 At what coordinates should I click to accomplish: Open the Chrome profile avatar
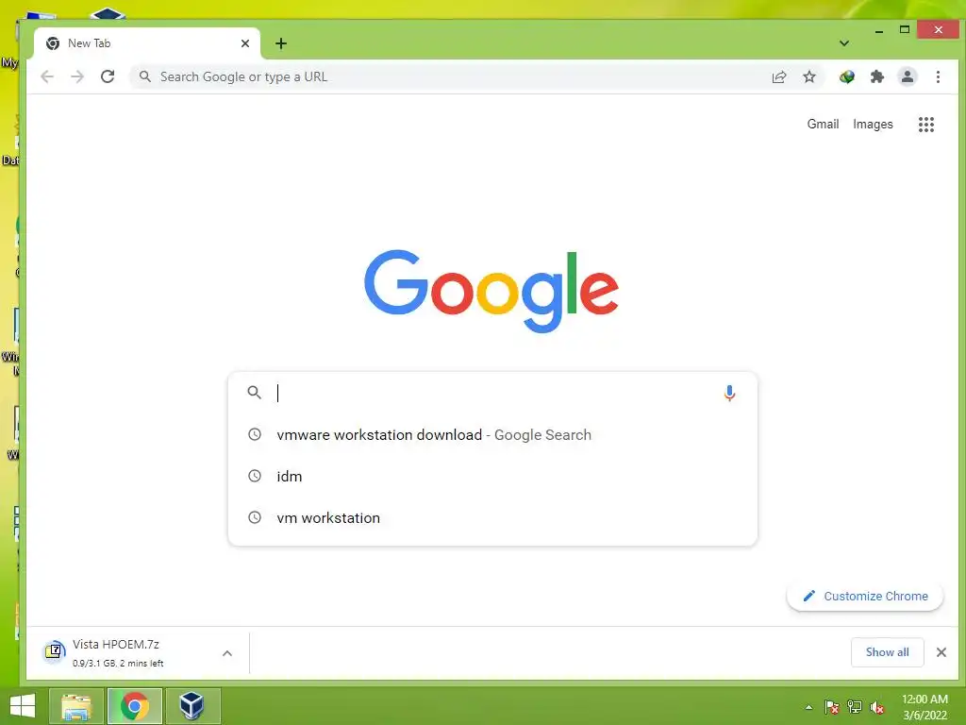[x=908, y=76]
